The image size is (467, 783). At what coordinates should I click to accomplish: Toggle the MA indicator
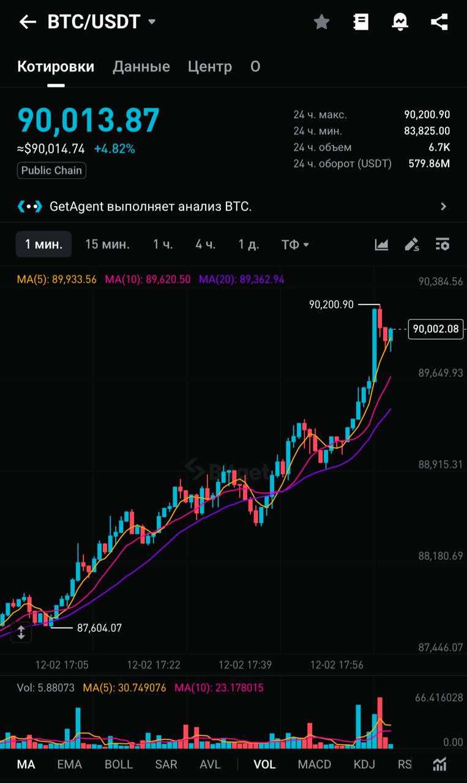(26, 764)
